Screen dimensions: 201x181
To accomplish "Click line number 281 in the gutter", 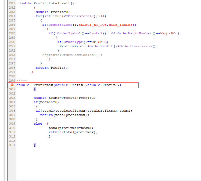I will pyautogui.click(x=12, y=3).
